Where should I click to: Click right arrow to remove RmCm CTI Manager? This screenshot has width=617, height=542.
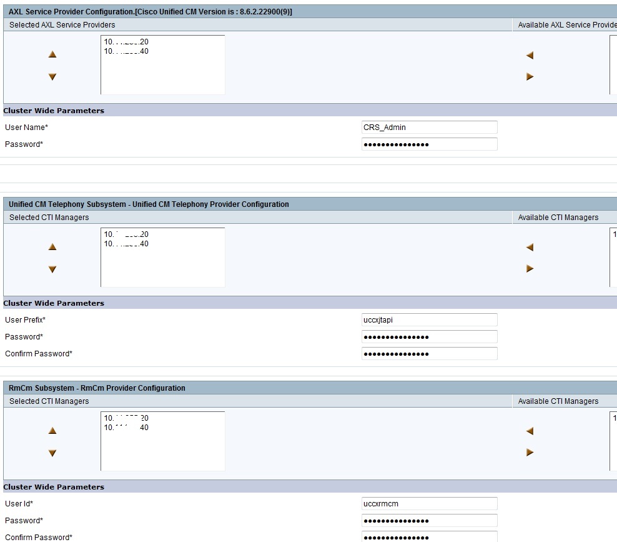(x=529, y=452)
